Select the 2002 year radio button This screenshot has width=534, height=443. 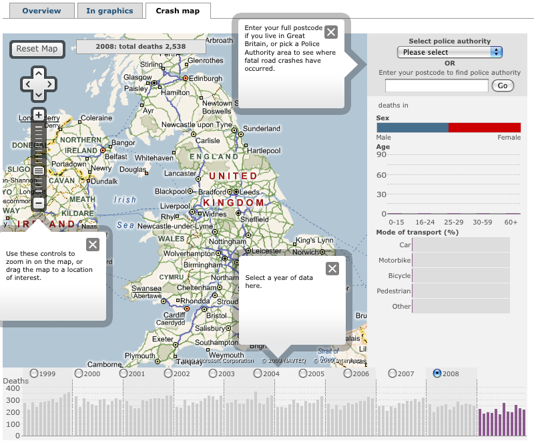(x=168, y=373)
